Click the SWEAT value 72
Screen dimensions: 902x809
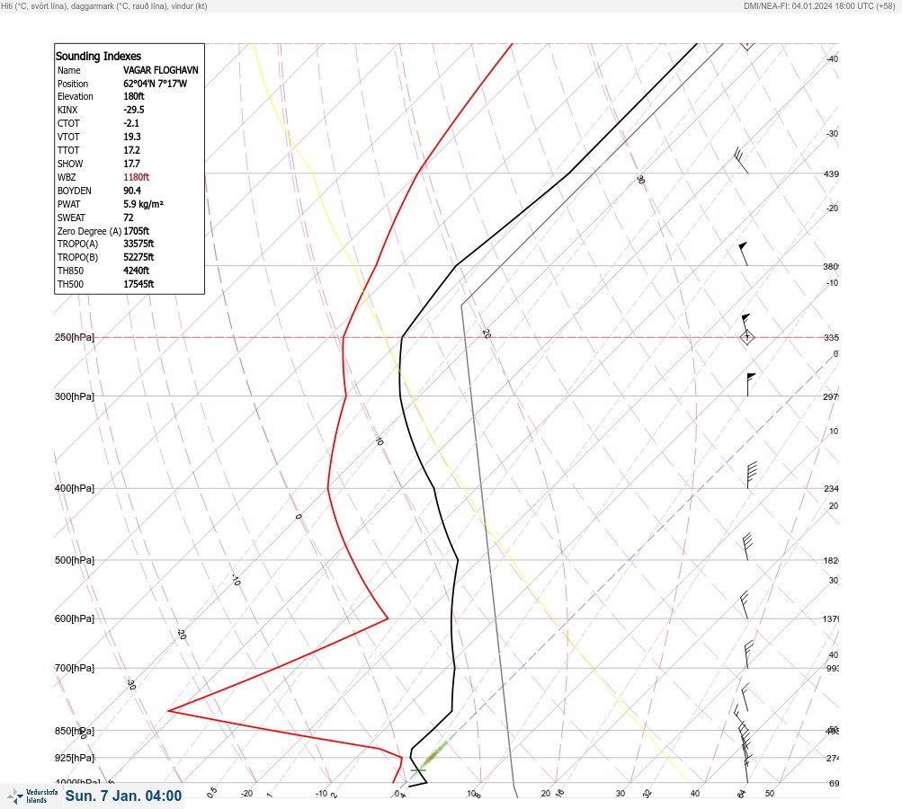(x=129, y=218)
